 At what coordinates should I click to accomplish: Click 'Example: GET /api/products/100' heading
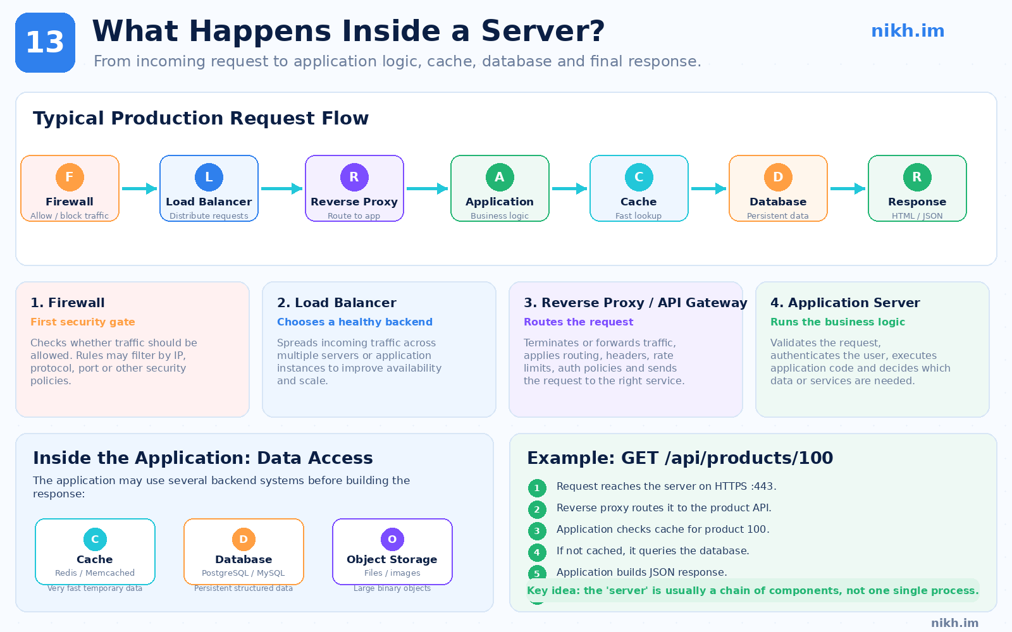pos(680,458)
